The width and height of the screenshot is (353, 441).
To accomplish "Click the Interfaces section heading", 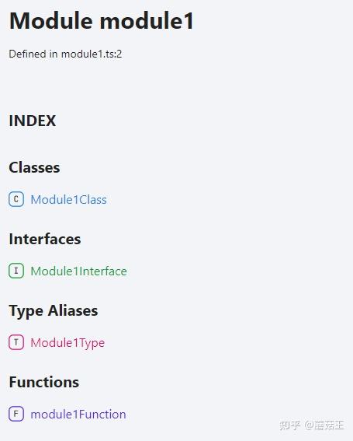I will (45, 239).
